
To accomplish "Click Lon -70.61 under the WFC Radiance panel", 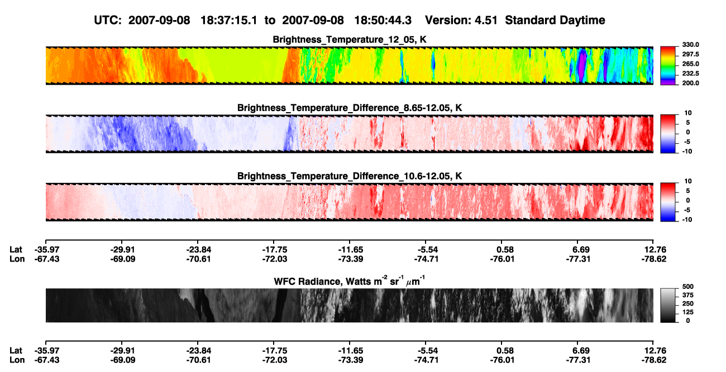I will tap(198, 360).
